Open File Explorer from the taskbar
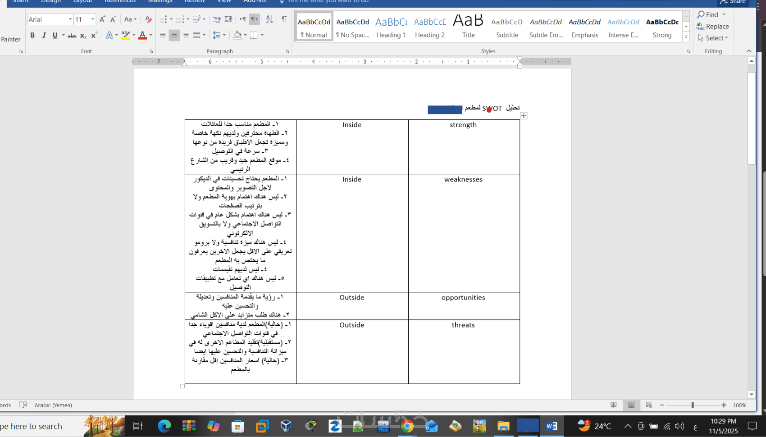This screenshot has width=766, height=437. tap(503, 426)
